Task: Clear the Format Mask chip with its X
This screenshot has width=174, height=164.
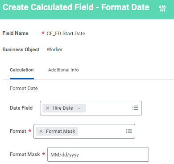Action: [x=41, y=131]
